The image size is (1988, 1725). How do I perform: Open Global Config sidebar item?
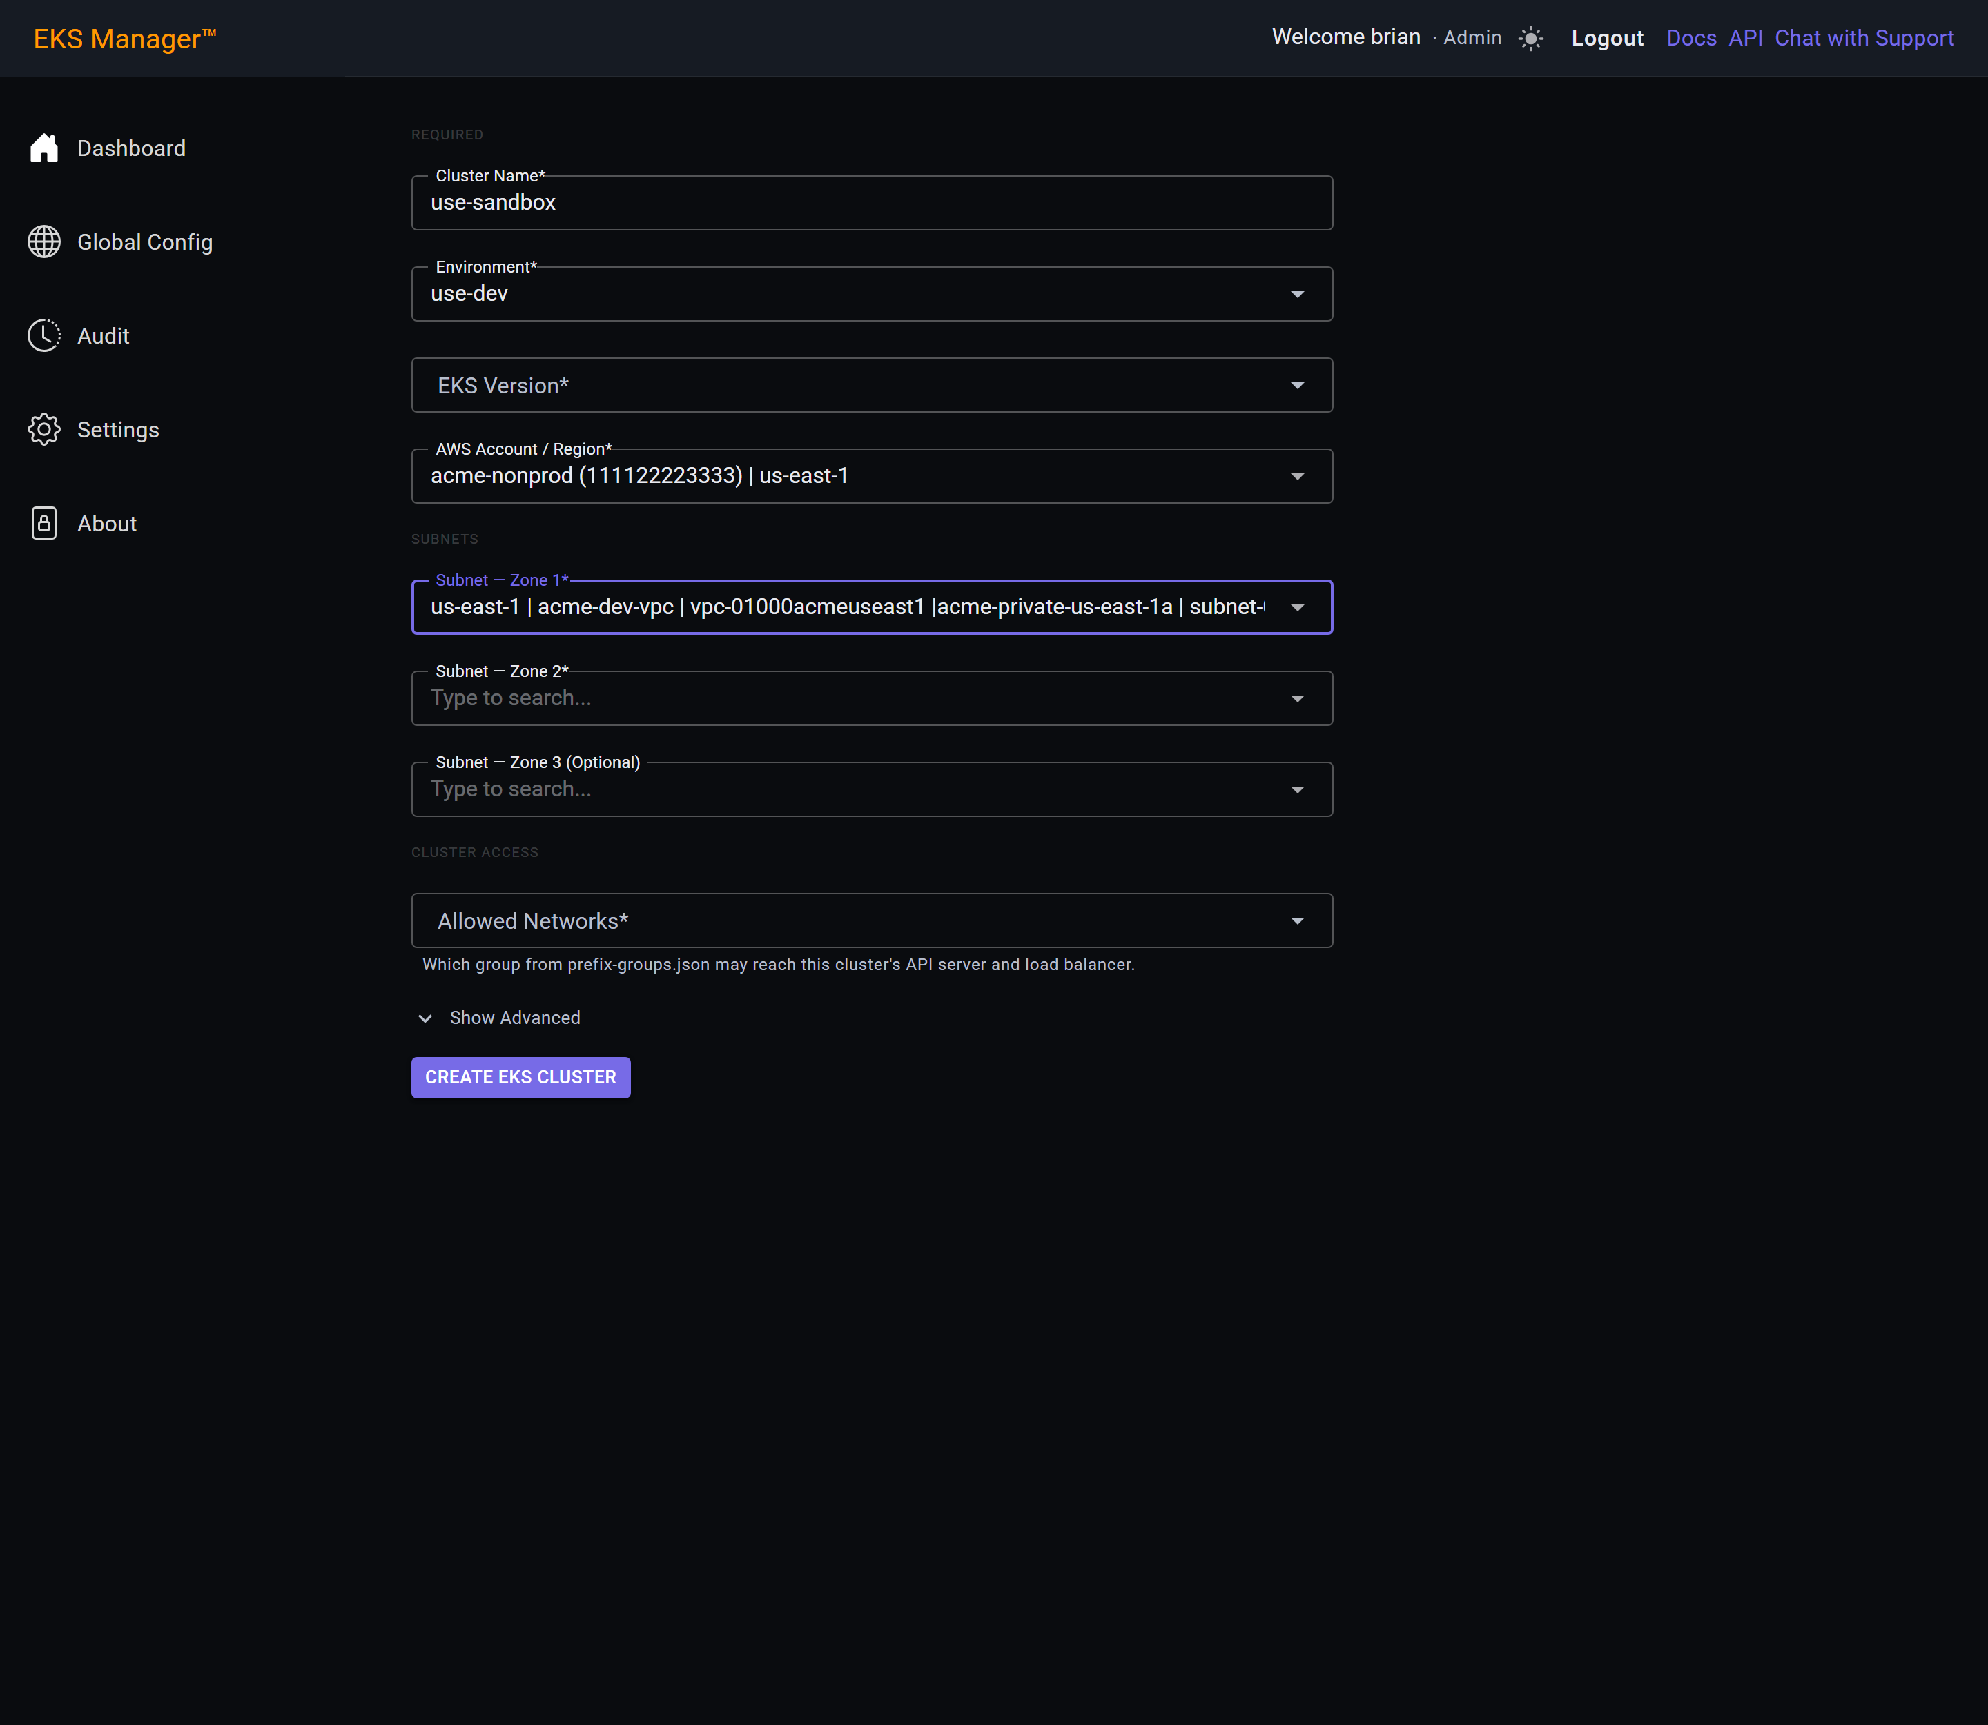(146, 241)
